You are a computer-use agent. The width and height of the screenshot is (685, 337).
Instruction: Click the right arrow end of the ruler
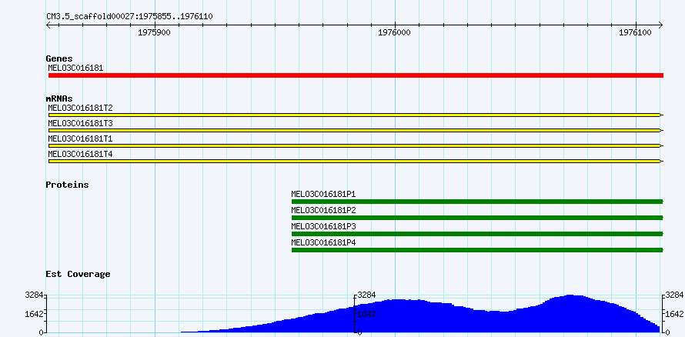tap(660, 25)
